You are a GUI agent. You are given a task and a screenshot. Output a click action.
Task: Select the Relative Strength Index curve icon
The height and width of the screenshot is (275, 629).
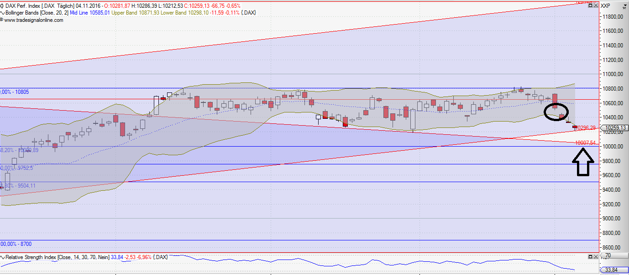tap(2, 256)
